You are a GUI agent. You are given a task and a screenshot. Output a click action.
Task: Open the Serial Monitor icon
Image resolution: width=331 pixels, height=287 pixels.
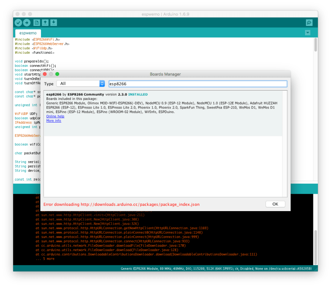coord(309,23)
